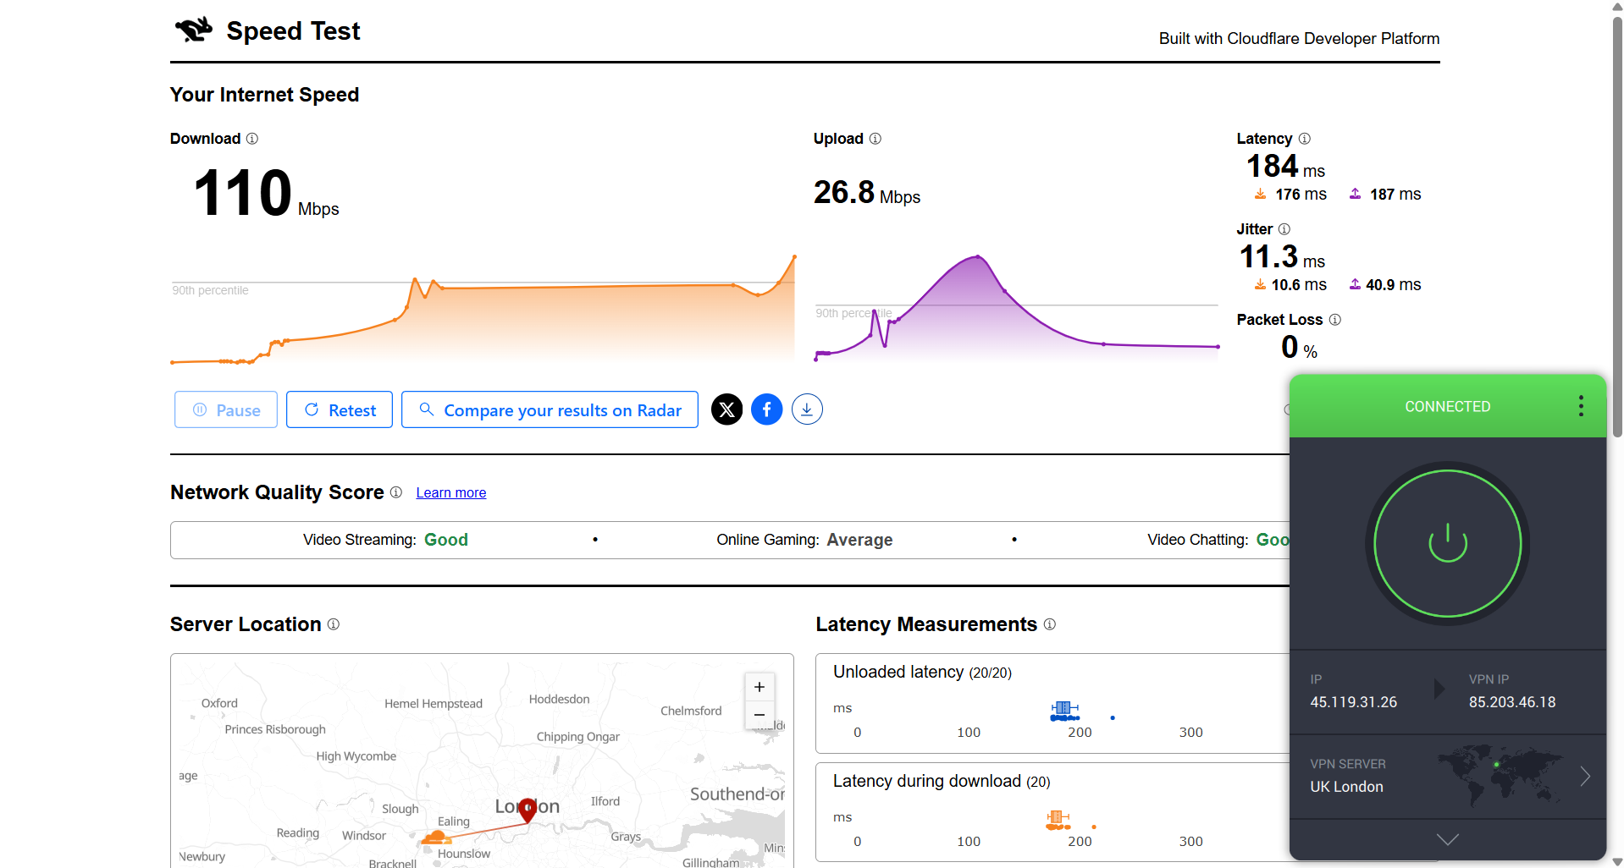
Task: Expand the VPN panel bottom chevron
Action: point(1446,838)
